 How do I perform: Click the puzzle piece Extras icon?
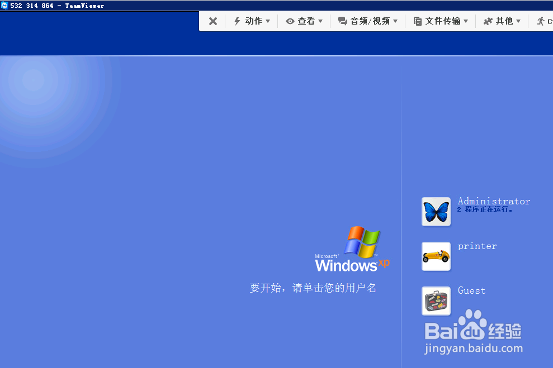(488, 21)
